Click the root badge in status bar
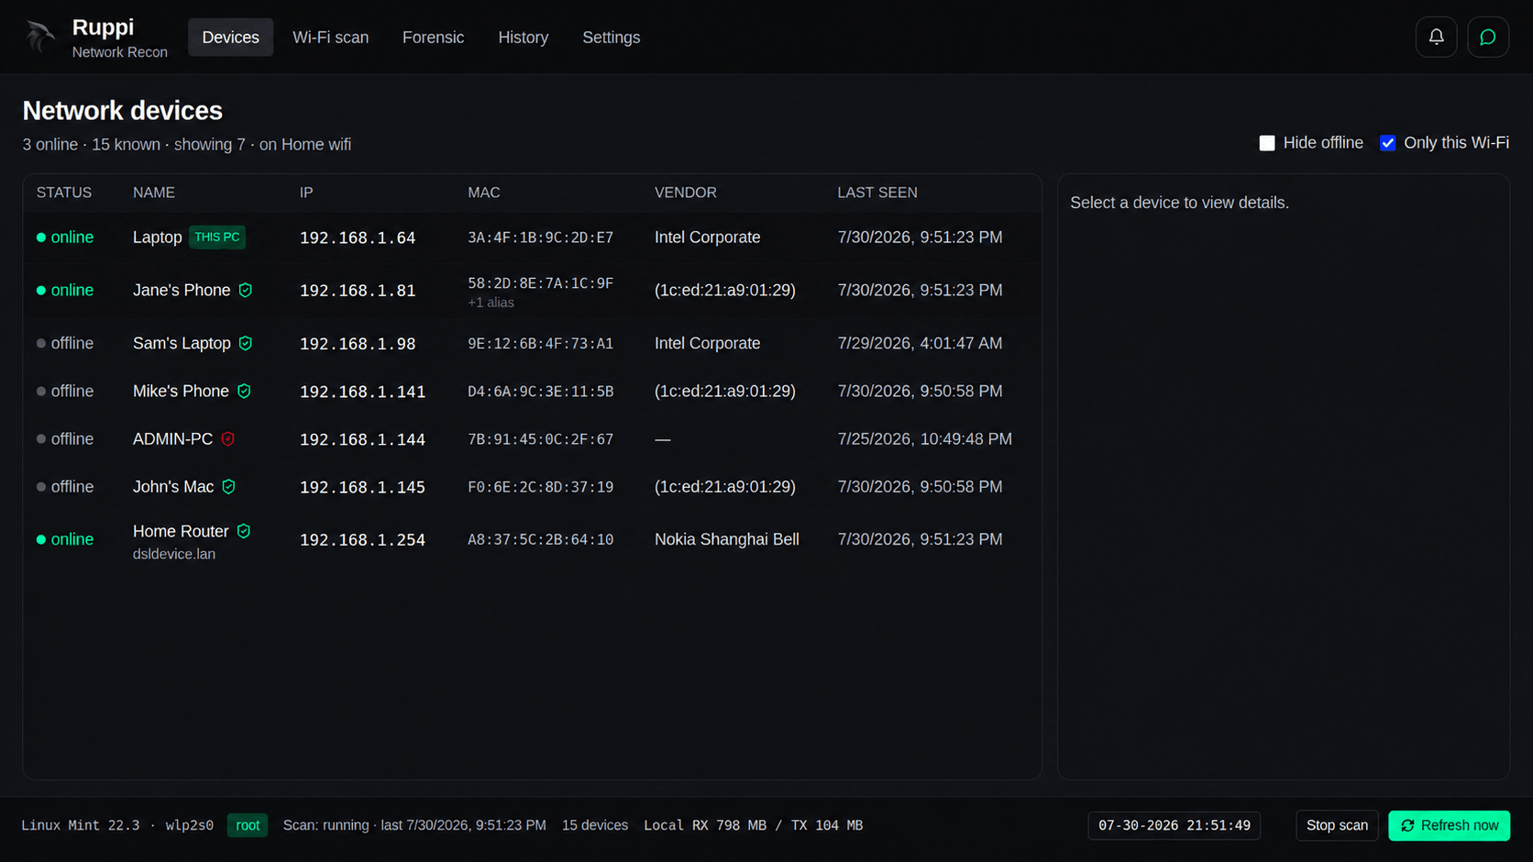 coord(248,825)
